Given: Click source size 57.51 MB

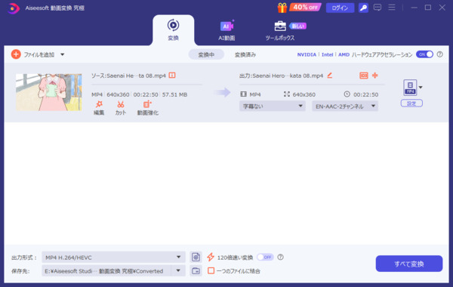Looking at the screenshot, I should pos(174,94).
